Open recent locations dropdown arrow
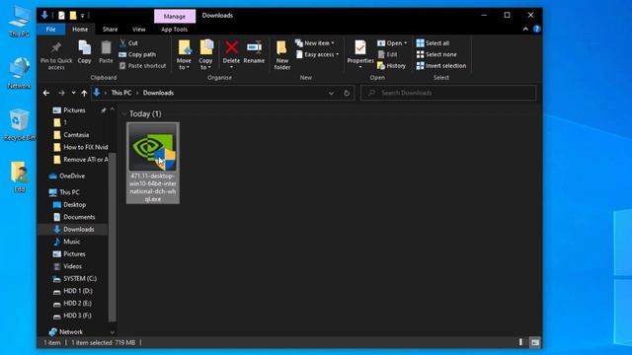The height and width of the screenshot is (355, 632). click(73, 93)
